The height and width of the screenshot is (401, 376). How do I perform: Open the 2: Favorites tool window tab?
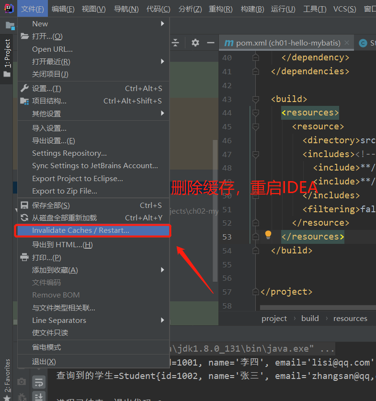7,376
